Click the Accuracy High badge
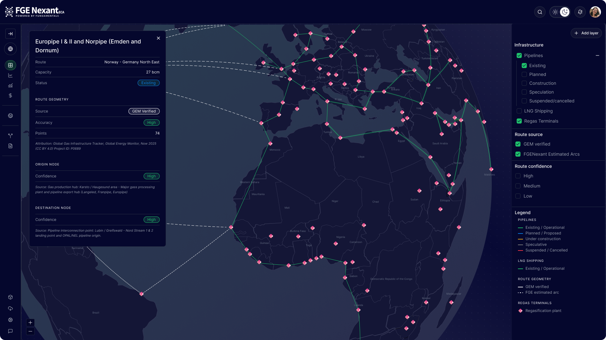The image size is (606, 340). click(151, 123)
